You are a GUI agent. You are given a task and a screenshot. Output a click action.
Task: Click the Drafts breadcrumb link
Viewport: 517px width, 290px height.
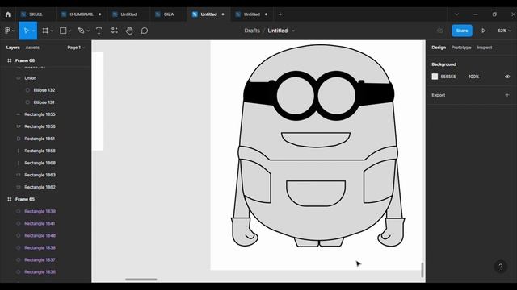(x=252, y=31)
